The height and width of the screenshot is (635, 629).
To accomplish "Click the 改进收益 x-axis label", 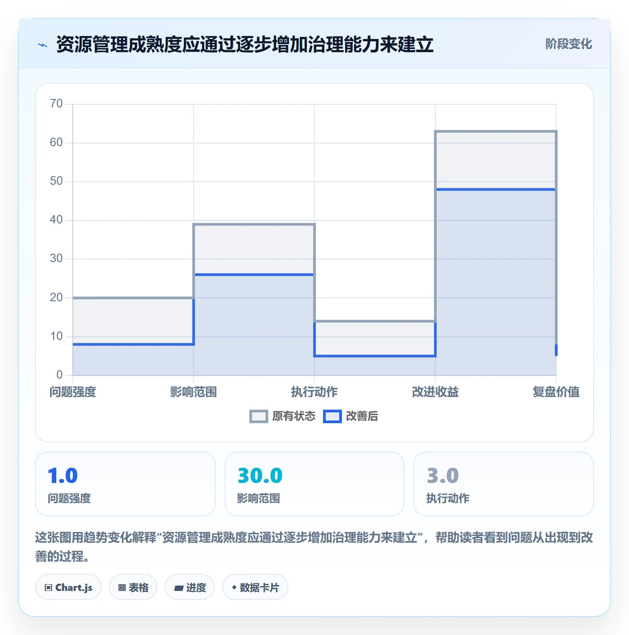I will tap(435, 392).
